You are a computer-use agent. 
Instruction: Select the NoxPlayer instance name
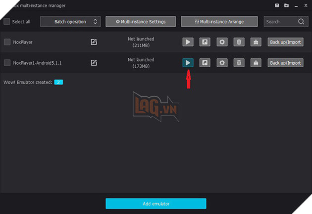click(23, 42)
